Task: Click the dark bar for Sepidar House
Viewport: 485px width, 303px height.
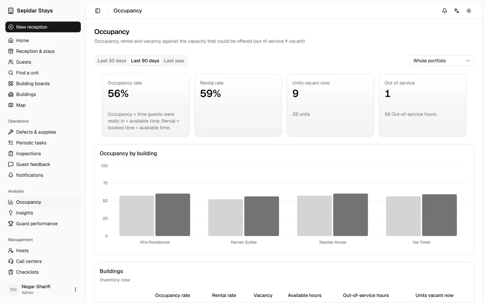Action: (350, 215)
